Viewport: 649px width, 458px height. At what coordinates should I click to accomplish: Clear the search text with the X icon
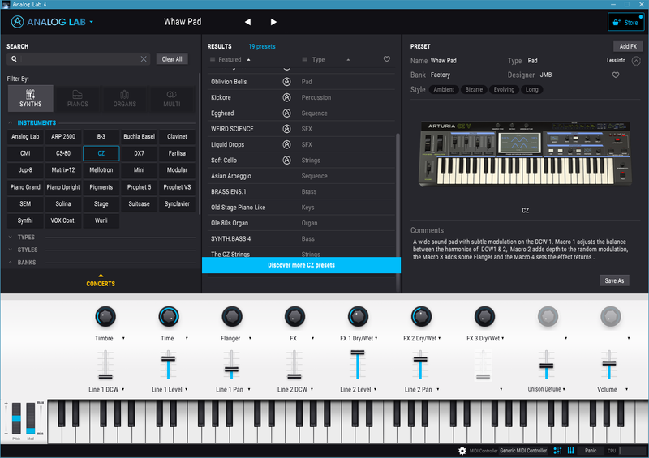(144, 59)
